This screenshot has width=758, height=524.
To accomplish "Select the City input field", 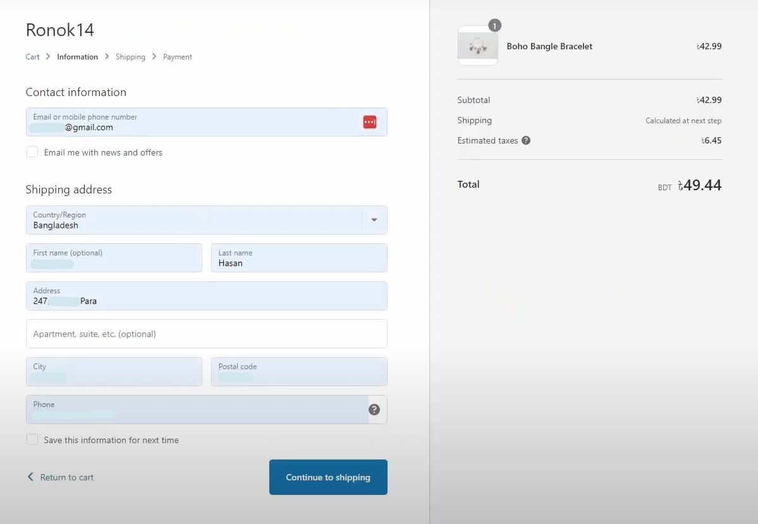I will pyautogui.click(x=114, y=372).
